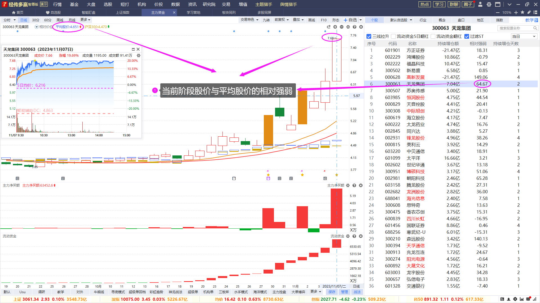
Task: Open the 前复权 dropdown
Action: point(282,20)
